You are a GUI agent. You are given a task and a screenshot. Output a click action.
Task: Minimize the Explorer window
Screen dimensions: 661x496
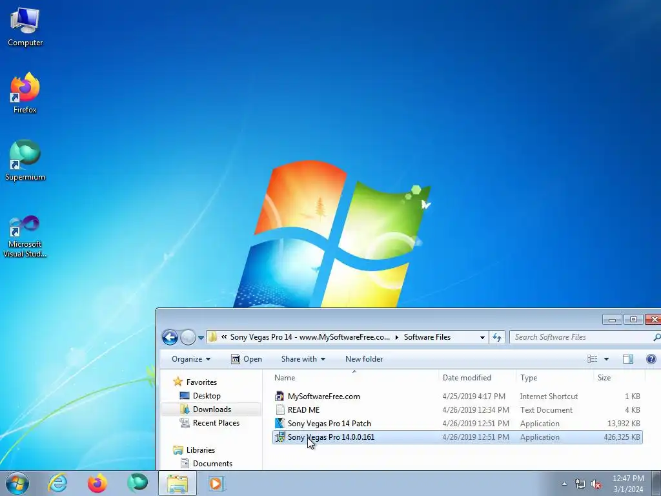click(x=612, y=320)
